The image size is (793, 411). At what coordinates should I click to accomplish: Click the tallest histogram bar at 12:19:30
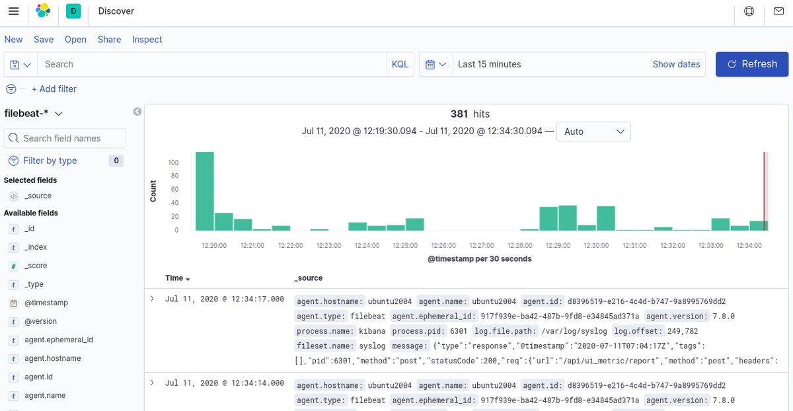pyautogui.click(x=205, y=191)
